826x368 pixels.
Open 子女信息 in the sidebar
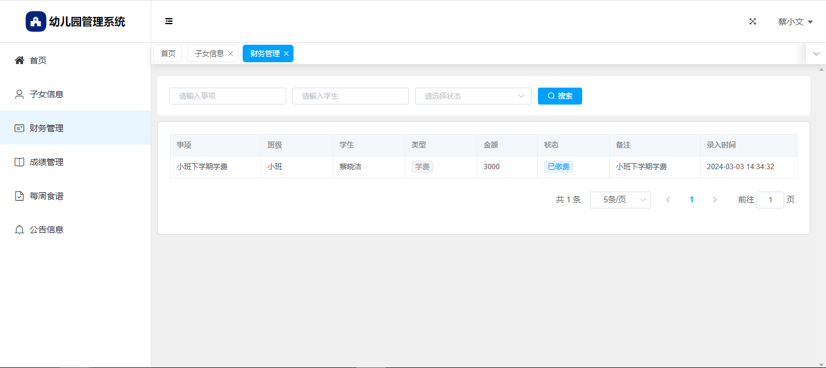46,94
